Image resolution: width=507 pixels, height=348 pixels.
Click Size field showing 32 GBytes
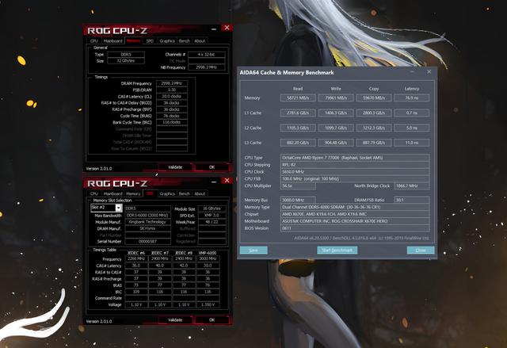point(126,61)
